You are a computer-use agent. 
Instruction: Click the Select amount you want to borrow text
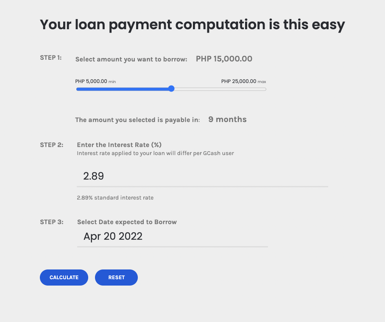(131, 59)
